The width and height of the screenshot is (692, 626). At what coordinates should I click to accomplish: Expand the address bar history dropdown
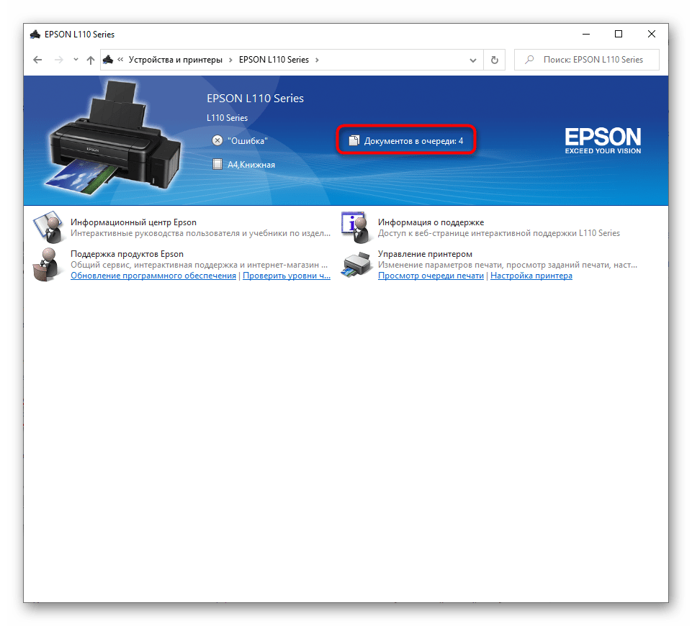(x=472, y=60)
